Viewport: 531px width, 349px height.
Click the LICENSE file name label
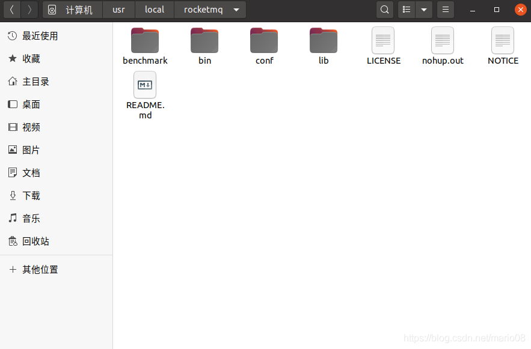[383, 61]
